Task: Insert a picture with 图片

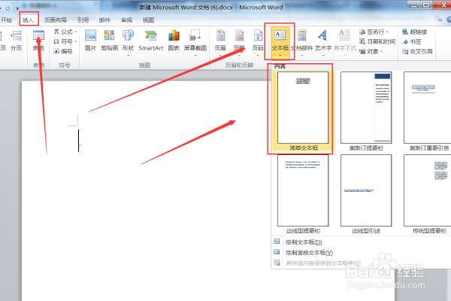Action: [90, 41]
